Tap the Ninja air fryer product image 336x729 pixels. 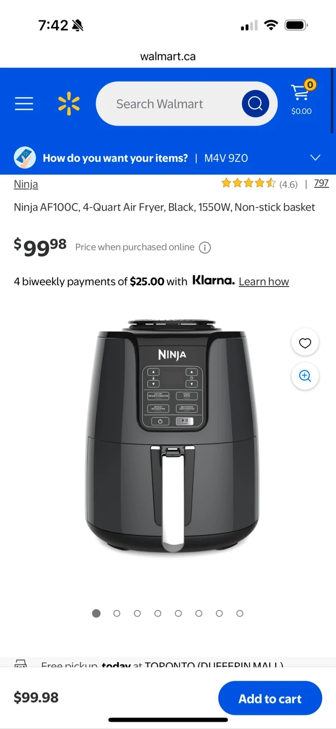pyautogui.click(x=172, y=435)
